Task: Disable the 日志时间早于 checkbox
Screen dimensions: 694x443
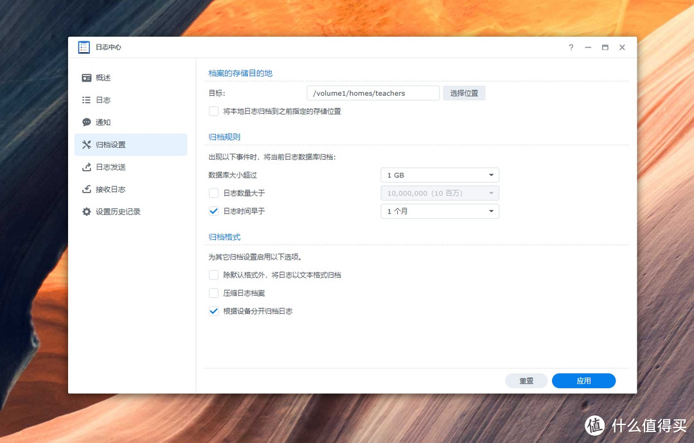Action: pyautogui.click(x=213, y=211)
